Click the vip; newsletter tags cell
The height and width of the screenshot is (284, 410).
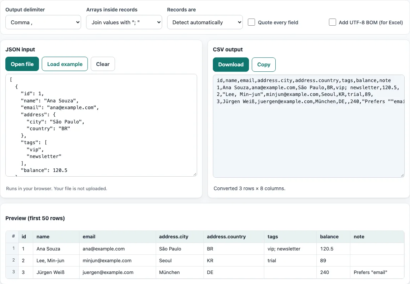pyautogui.click(x=290, y=249)
